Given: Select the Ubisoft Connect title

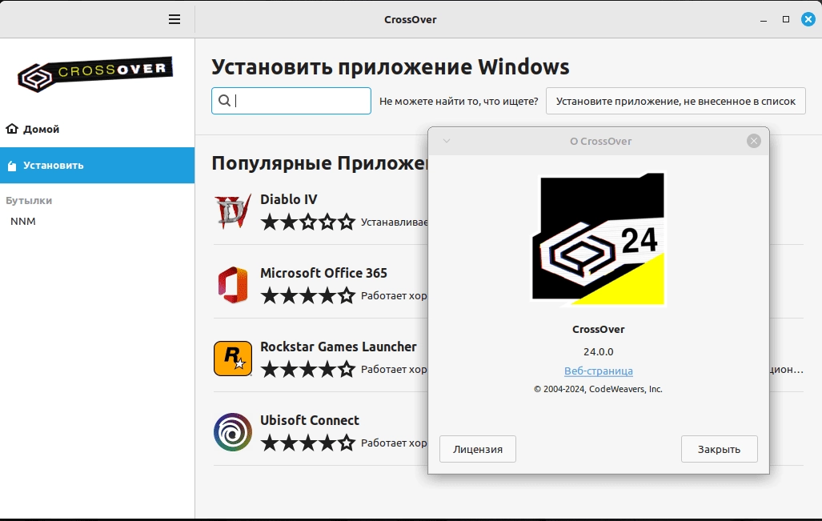Looking at the screenshot, I should click(309, 420).
